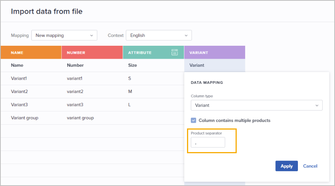Click the variant3 number cell
This screenshot has height=186, width=335.
tap(75, 105)
